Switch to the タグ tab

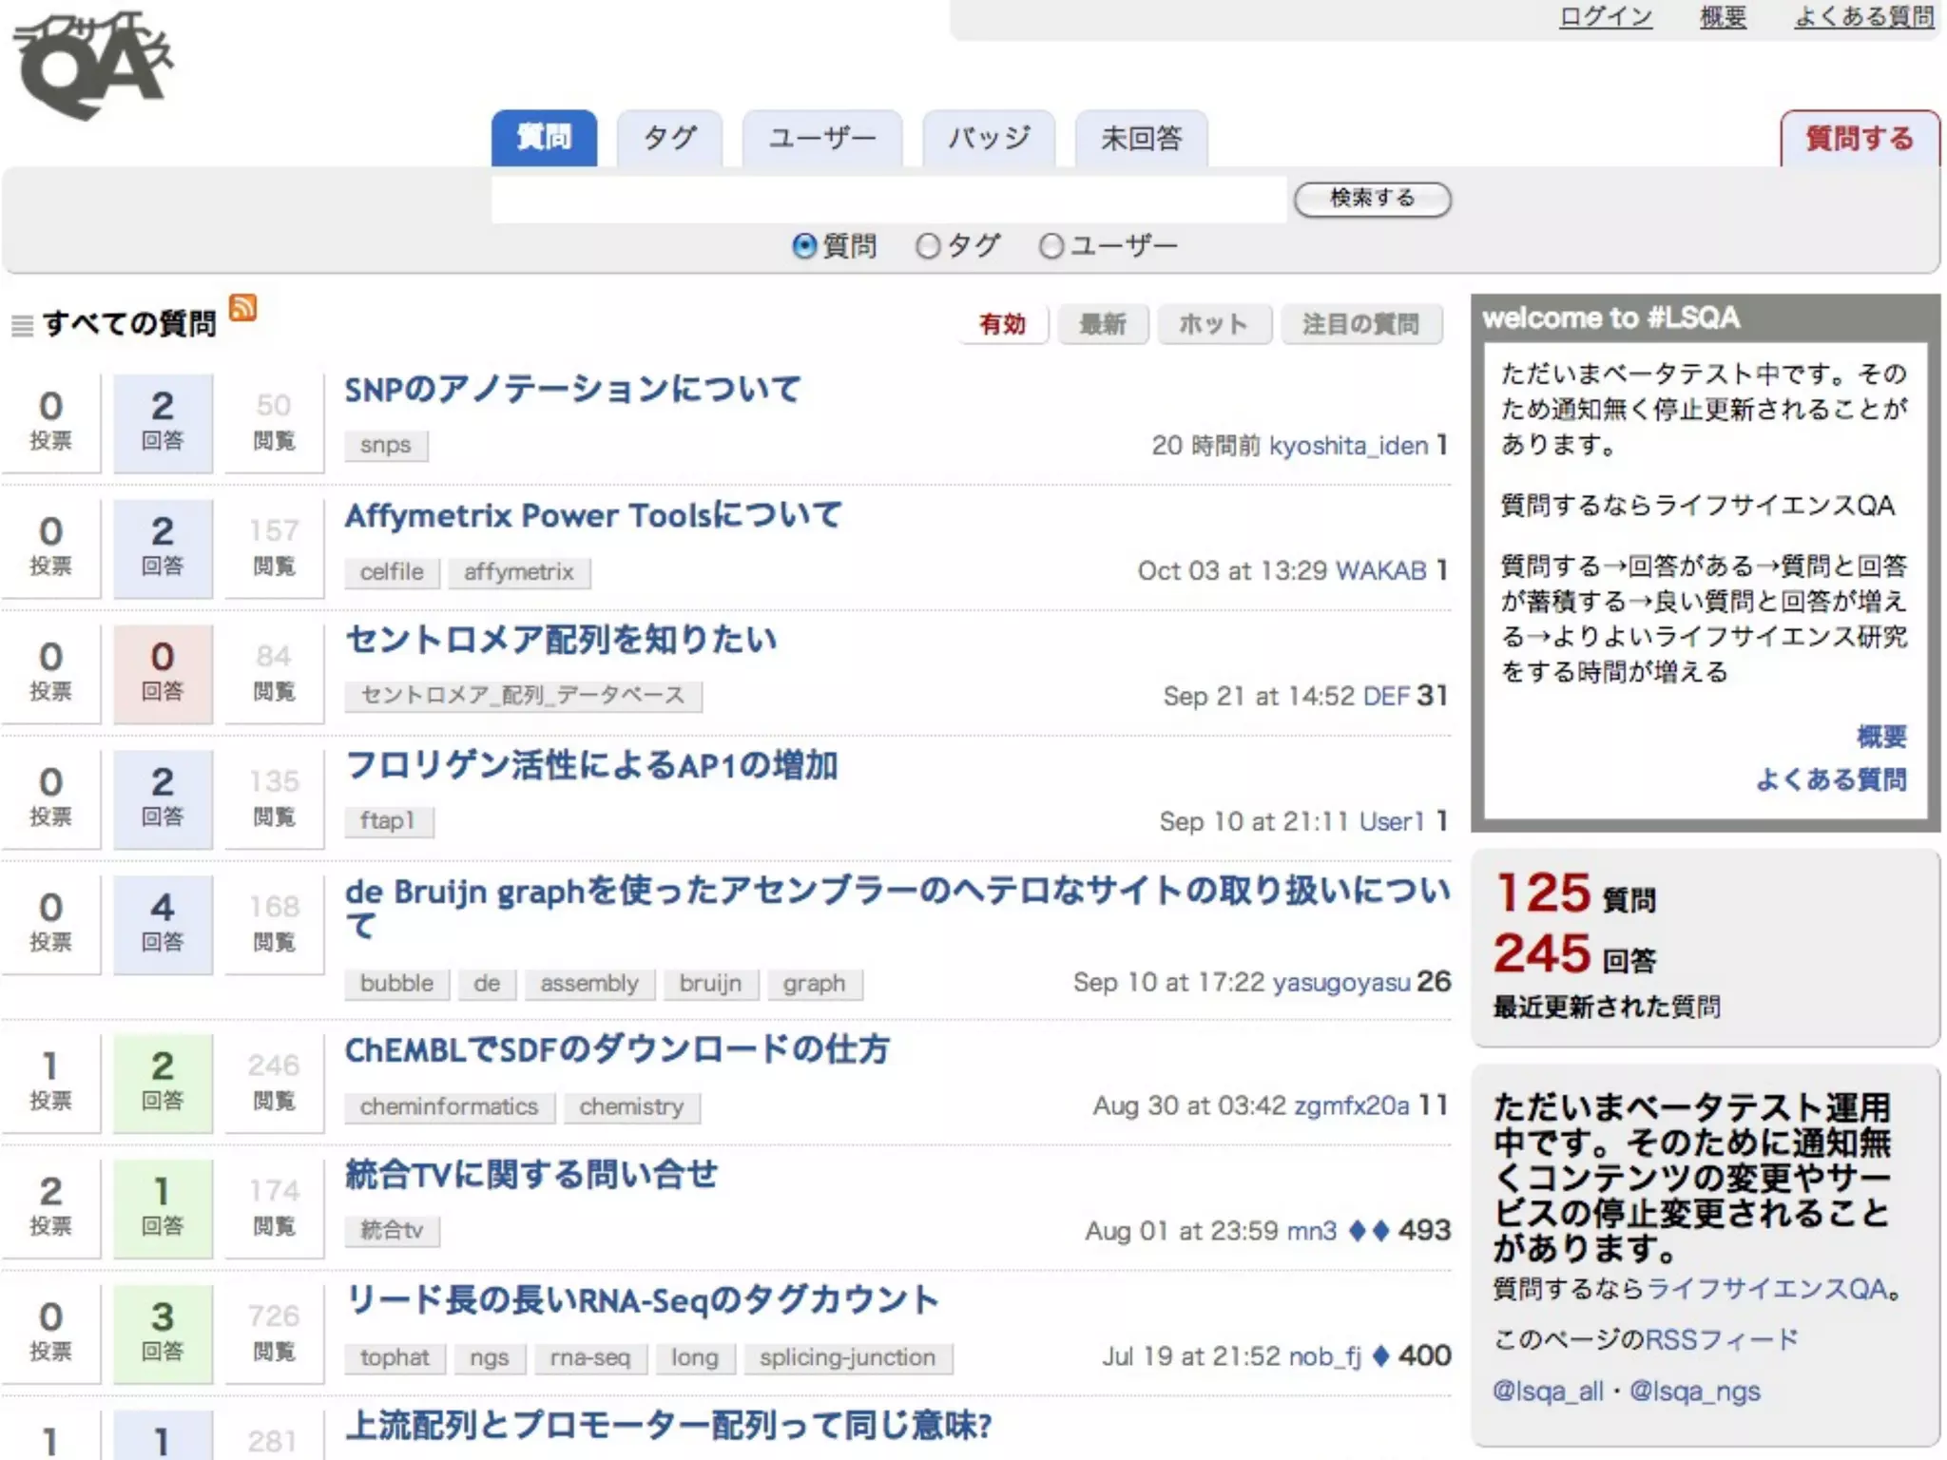point(669,139)
